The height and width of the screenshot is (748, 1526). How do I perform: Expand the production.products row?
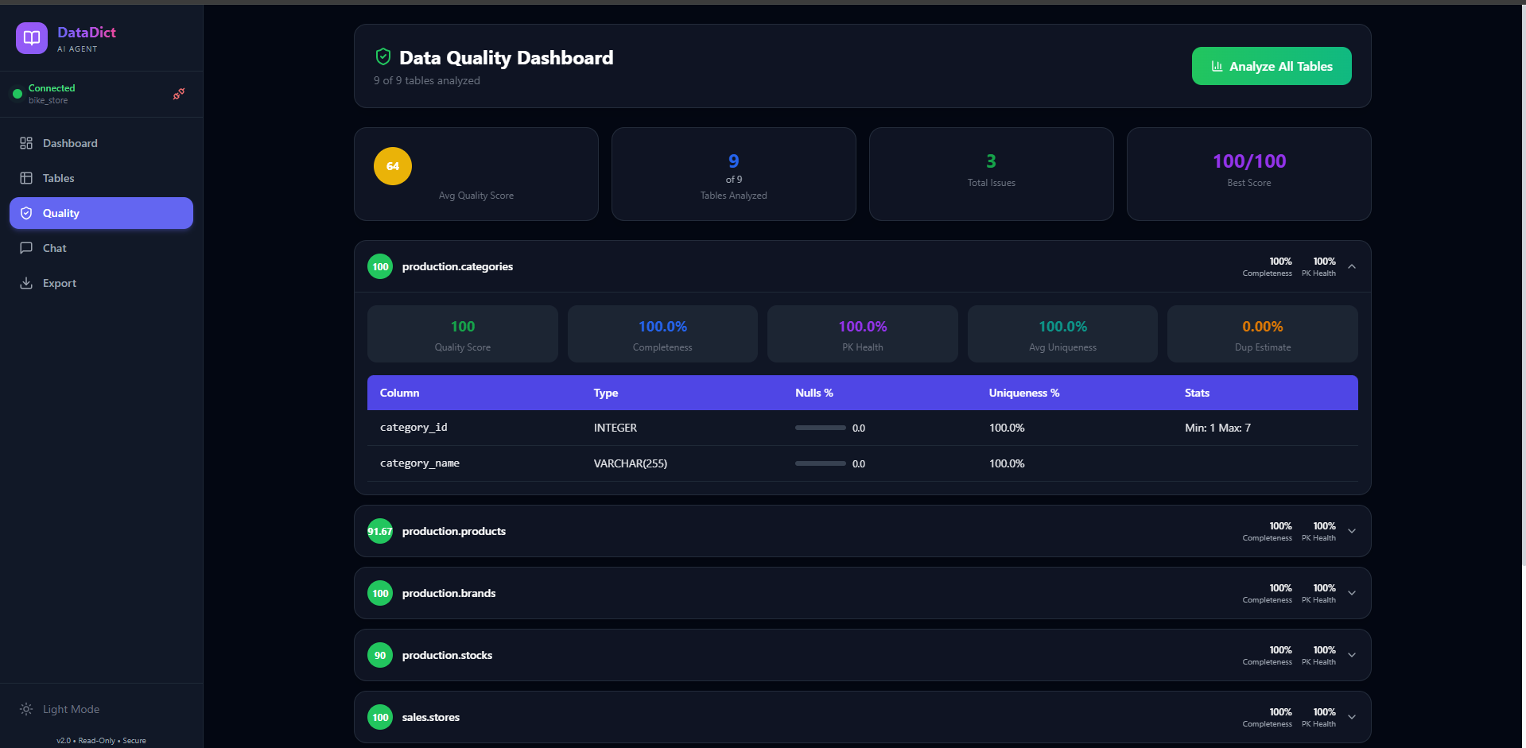tap(862, 531)
